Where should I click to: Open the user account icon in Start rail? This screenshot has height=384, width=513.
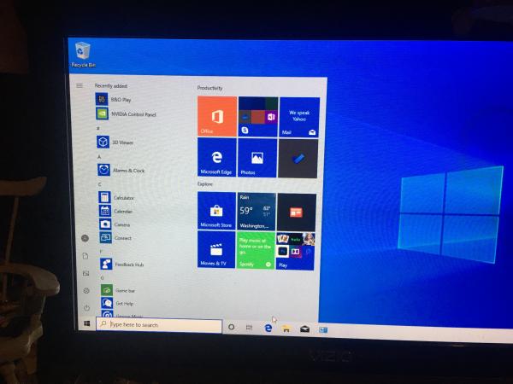pos(85,238)
